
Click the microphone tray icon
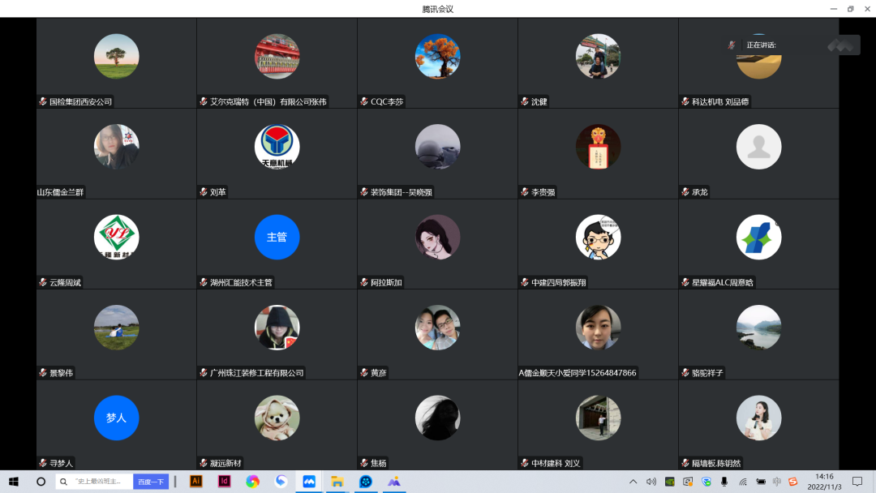pyautogui.click(x=724, y=482)
